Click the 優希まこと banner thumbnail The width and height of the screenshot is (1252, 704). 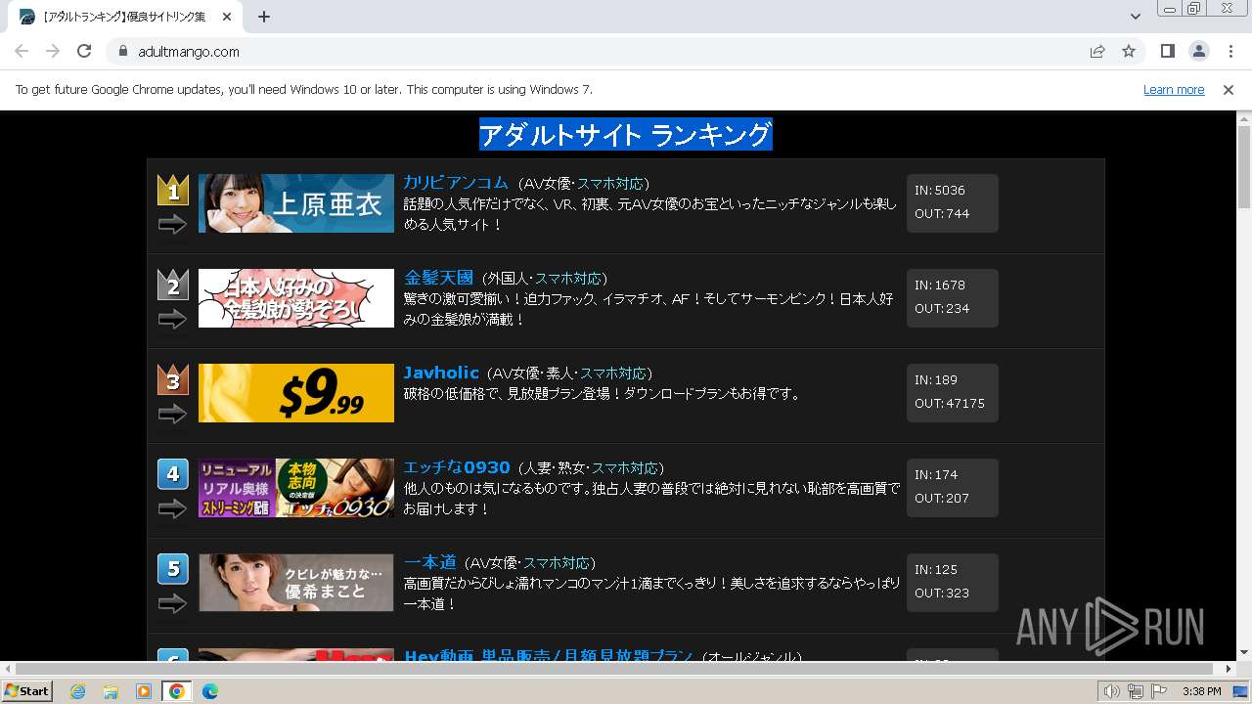pyautogui.click(x=296, y=583)
